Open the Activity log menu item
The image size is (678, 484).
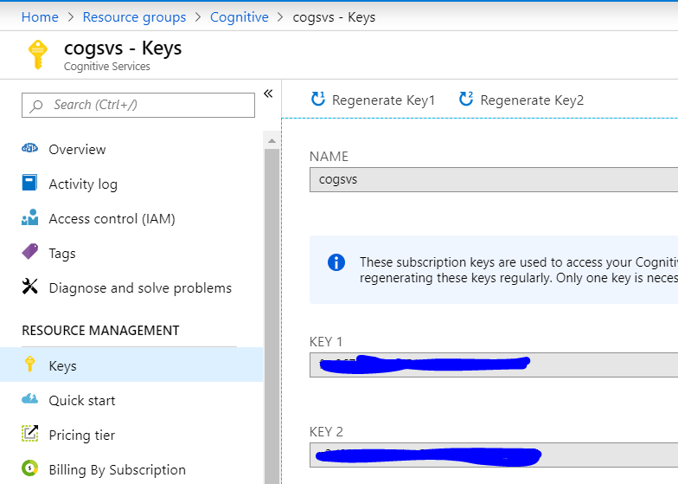pyautogui.click(x=83, y=184)
